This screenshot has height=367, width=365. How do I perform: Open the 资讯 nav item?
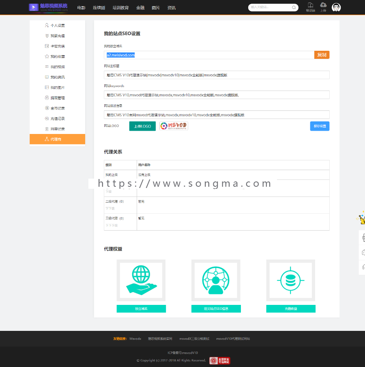coord(172,8)
